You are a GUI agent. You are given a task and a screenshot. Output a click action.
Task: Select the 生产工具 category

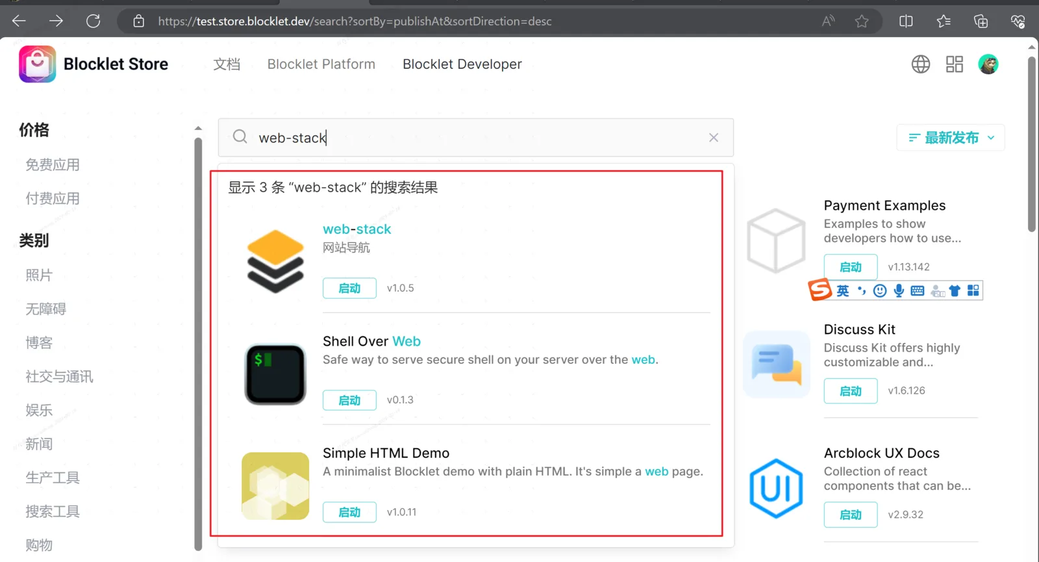point(53,478)
